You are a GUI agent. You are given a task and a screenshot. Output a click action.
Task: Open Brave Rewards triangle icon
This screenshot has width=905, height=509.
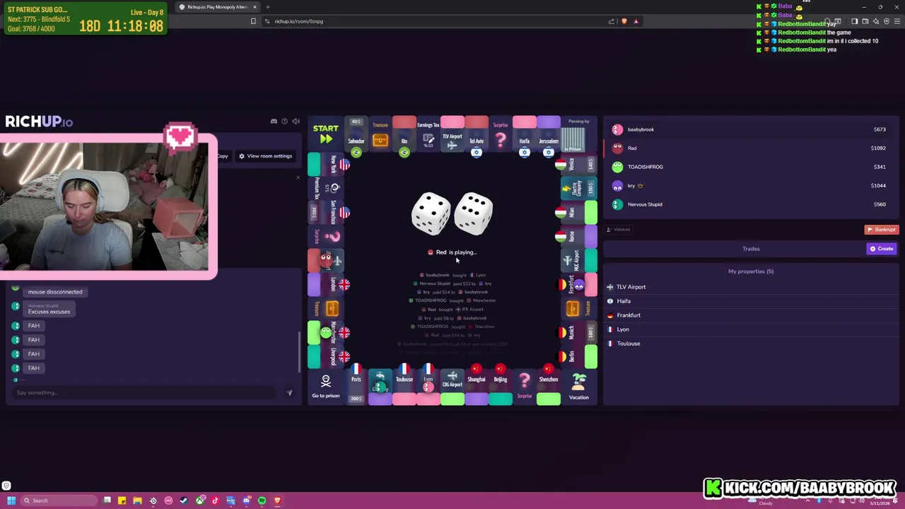coord(636,21)
